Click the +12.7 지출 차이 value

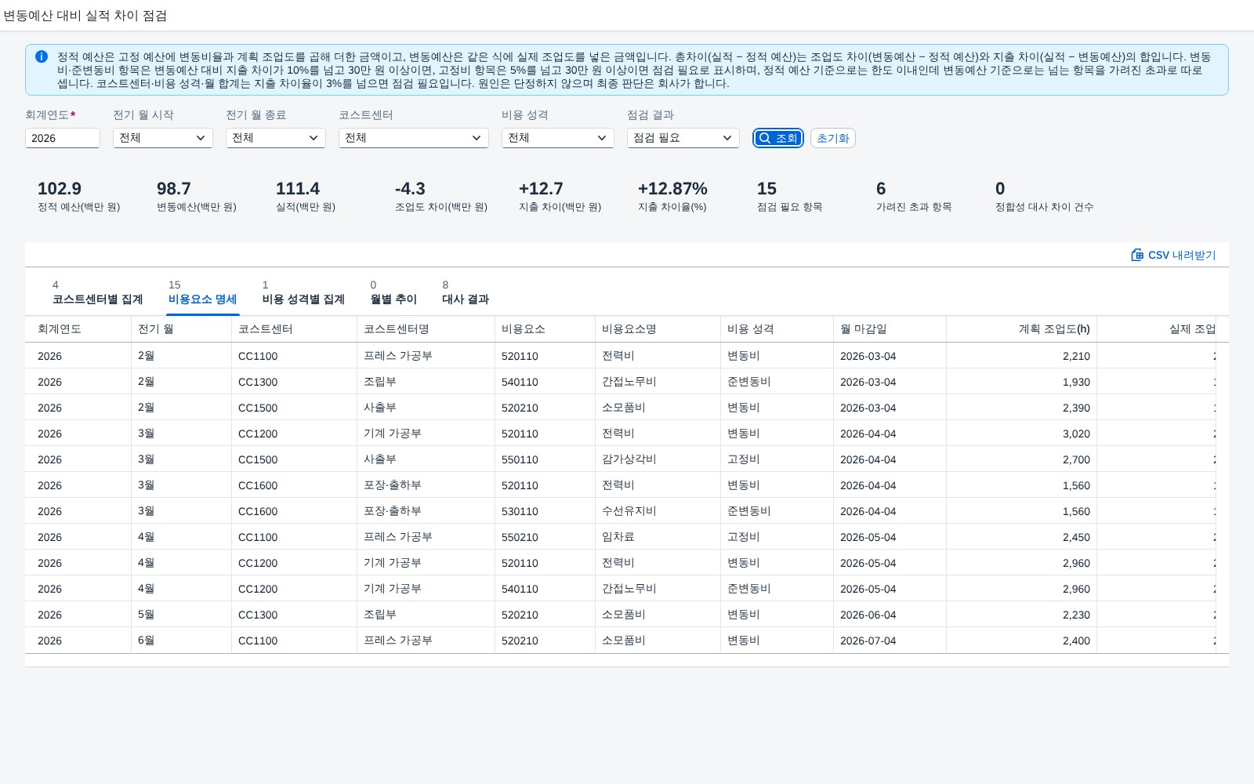tap(541, 189)
